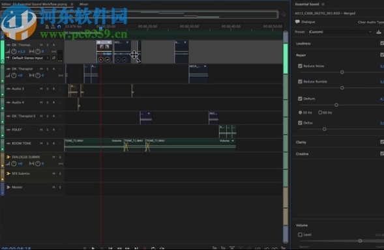Open the Preset (Custom) dropdown
The height and width of the screenshot is (250, 384).
[x=340, y=32]
